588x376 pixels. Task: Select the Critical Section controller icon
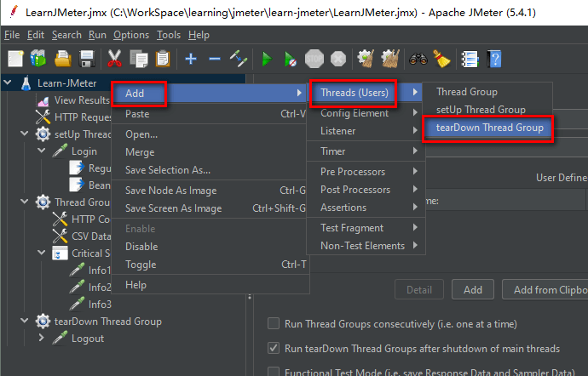[x=60, y=254]
